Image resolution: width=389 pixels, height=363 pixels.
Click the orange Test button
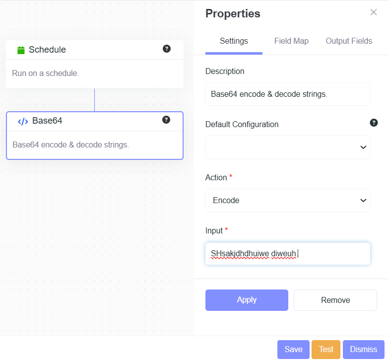[x=326, y=350]
